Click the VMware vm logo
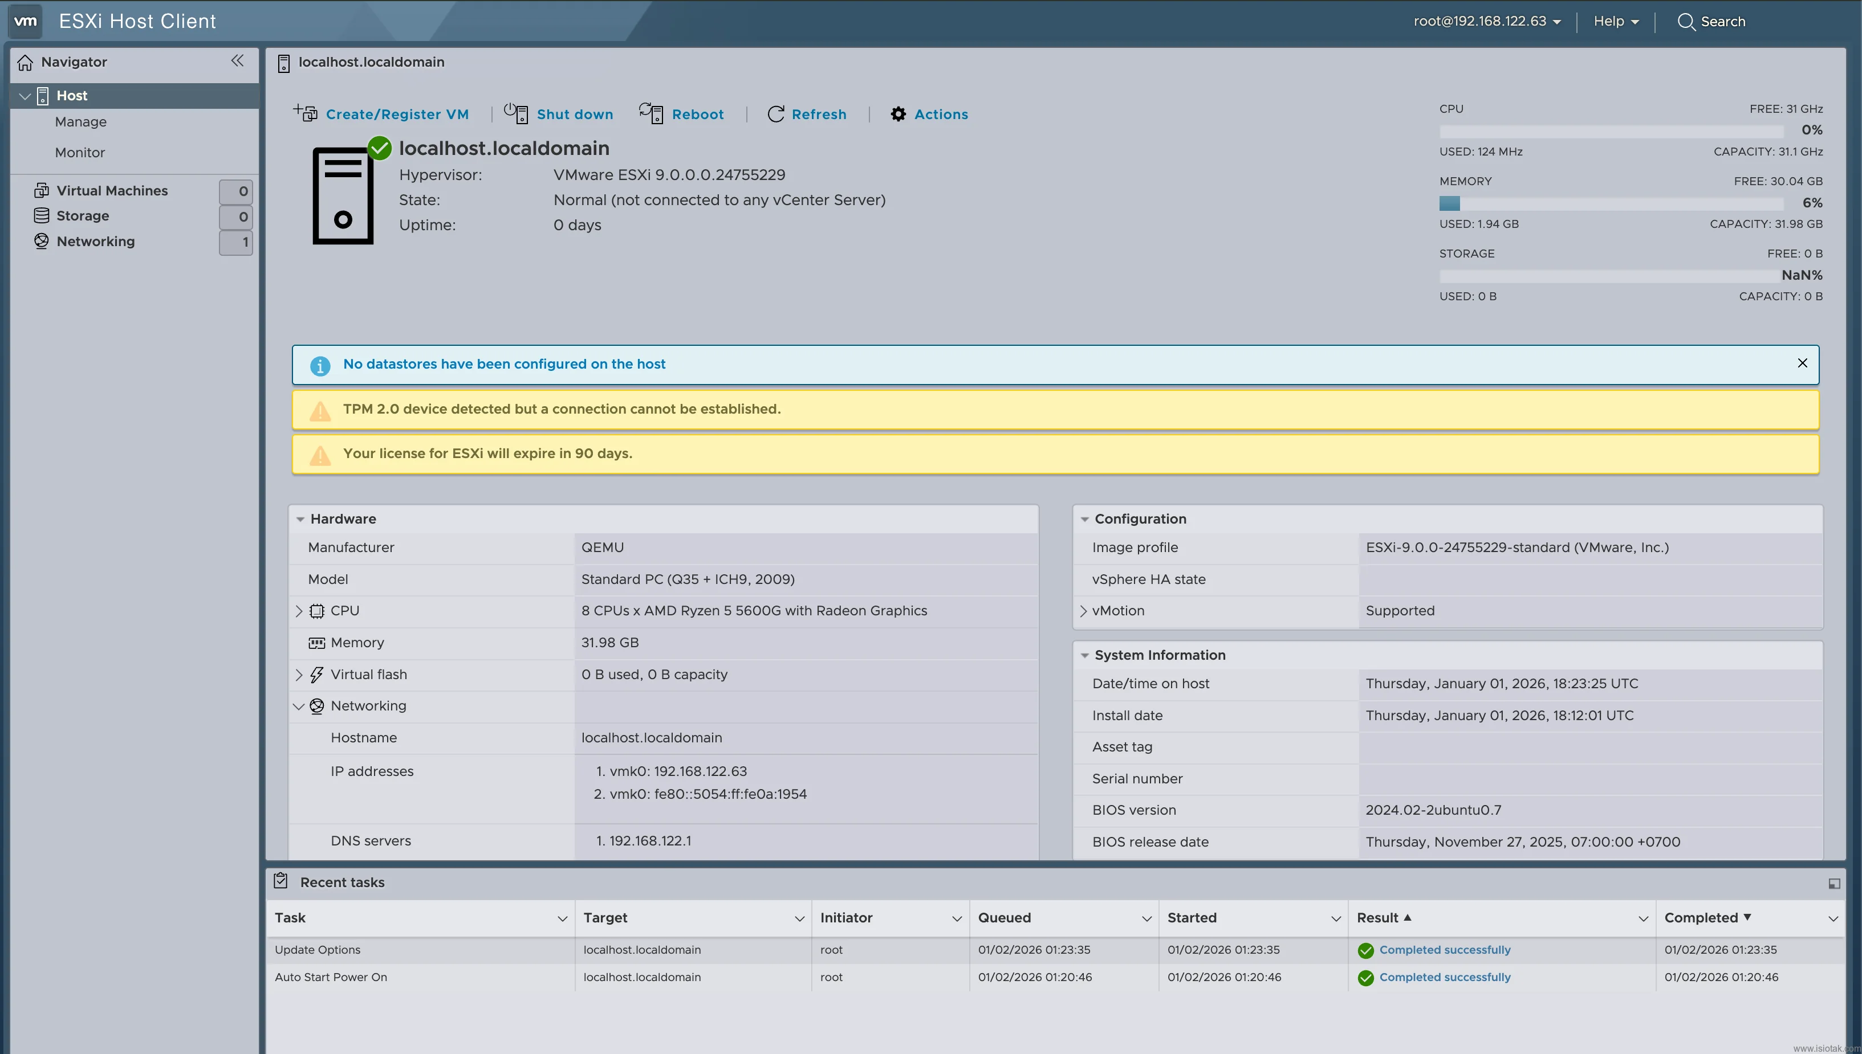 click(25, 21)
